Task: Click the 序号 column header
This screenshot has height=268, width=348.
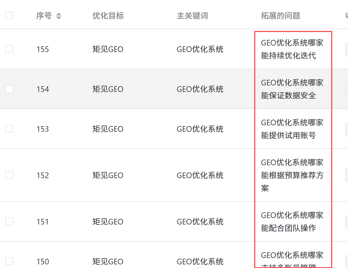Action: (44, 16)
